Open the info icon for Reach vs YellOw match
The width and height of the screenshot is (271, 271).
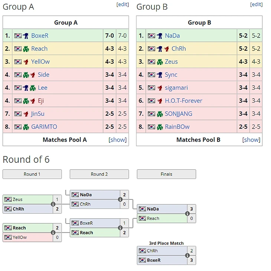coord(53,232)
